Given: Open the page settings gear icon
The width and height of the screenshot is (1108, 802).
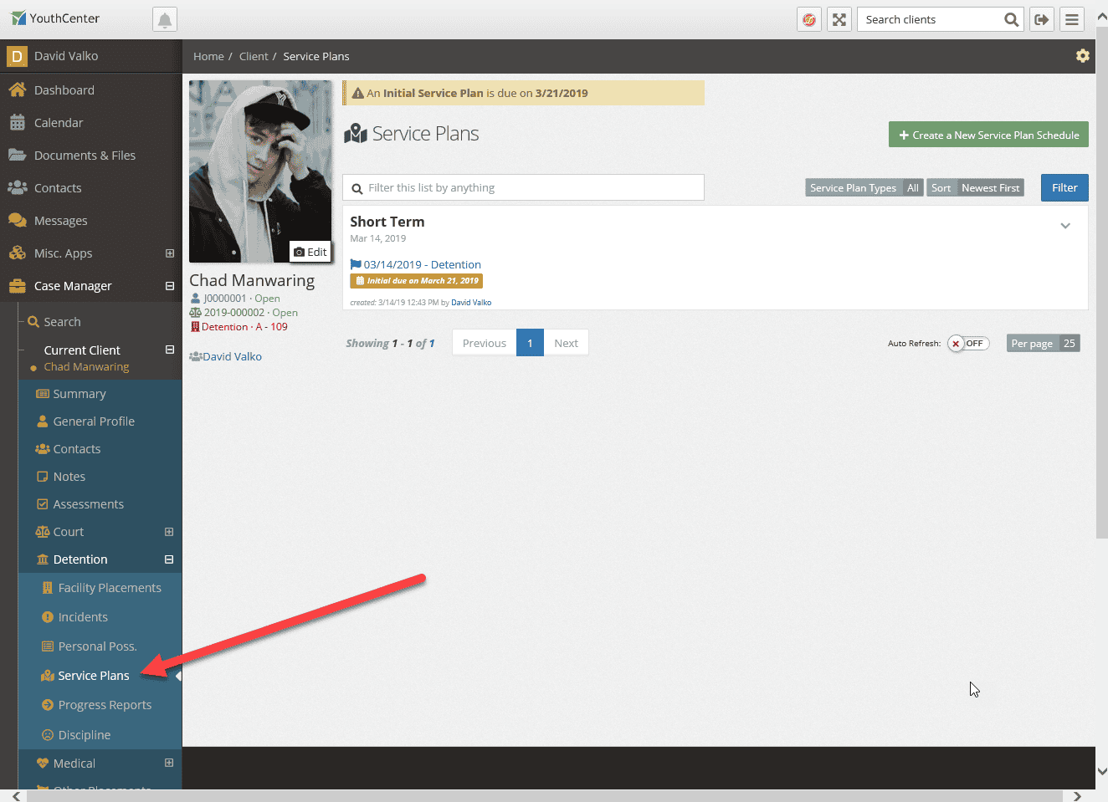Looking at the screenshot, I should pos(1083,56).
